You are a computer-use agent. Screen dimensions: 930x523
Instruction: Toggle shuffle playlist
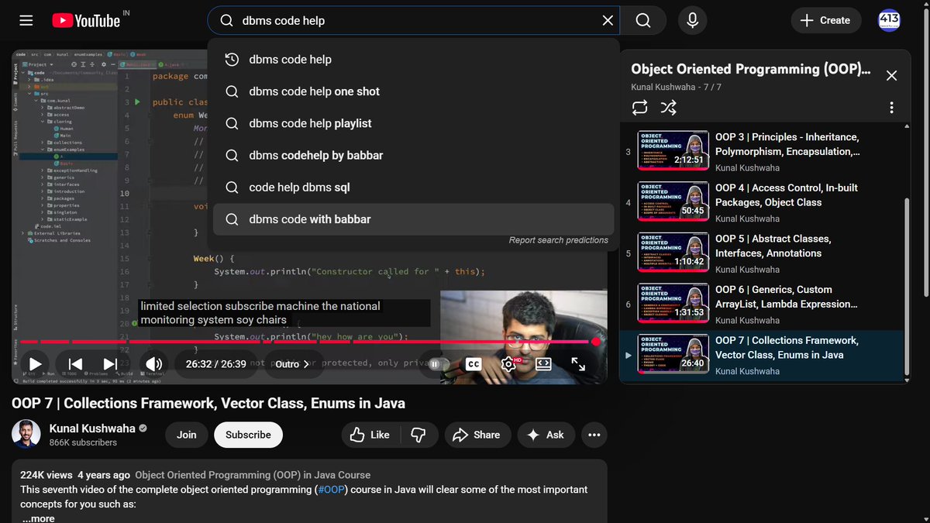[x=668, y=108]
